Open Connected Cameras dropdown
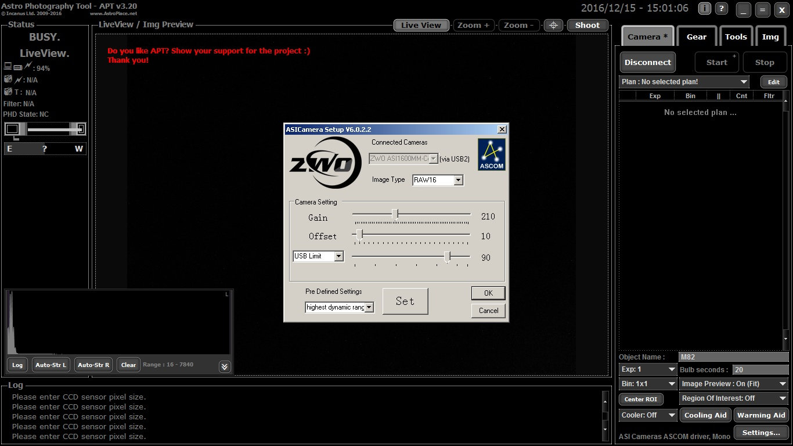This screenshot has height=446, width=793. tap(403, 159)
